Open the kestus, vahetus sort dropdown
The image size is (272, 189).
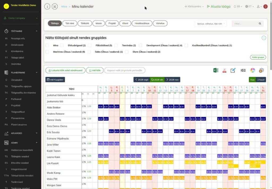[211, 24]
